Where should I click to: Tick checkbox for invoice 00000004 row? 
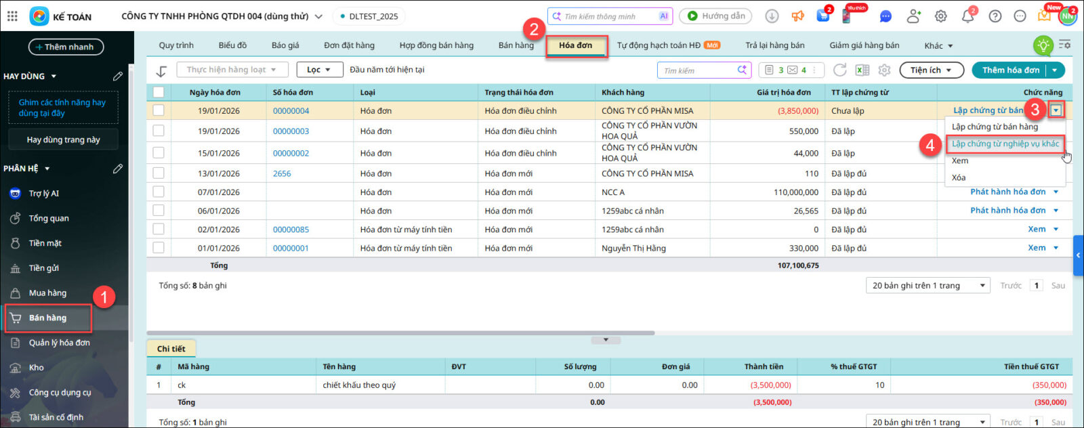[159, 110]
